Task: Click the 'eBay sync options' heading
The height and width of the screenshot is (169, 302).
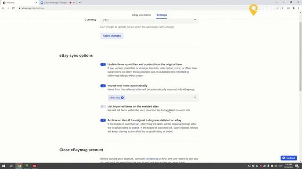Action: [x=76, y=55]
